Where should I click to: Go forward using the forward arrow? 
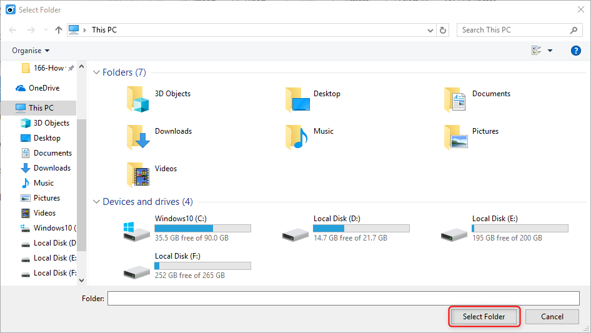31,30
